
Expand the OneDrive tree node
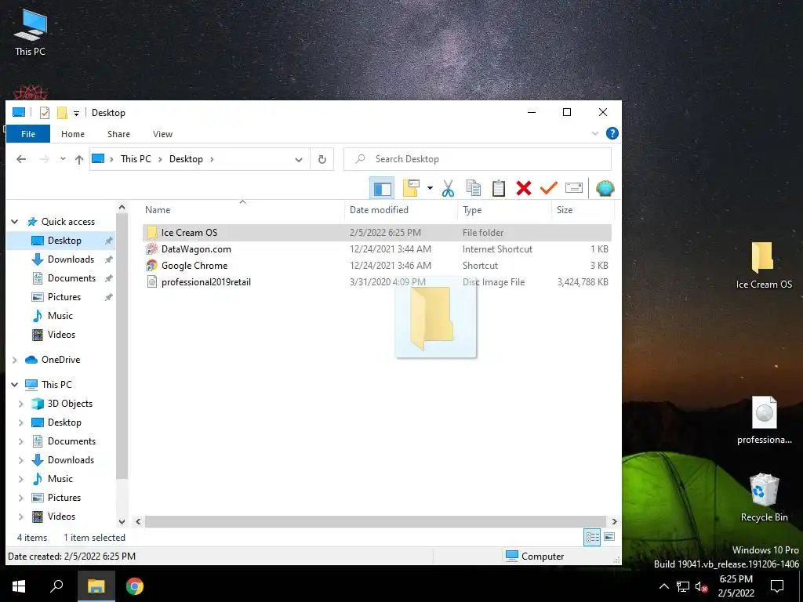coord(15,360)
